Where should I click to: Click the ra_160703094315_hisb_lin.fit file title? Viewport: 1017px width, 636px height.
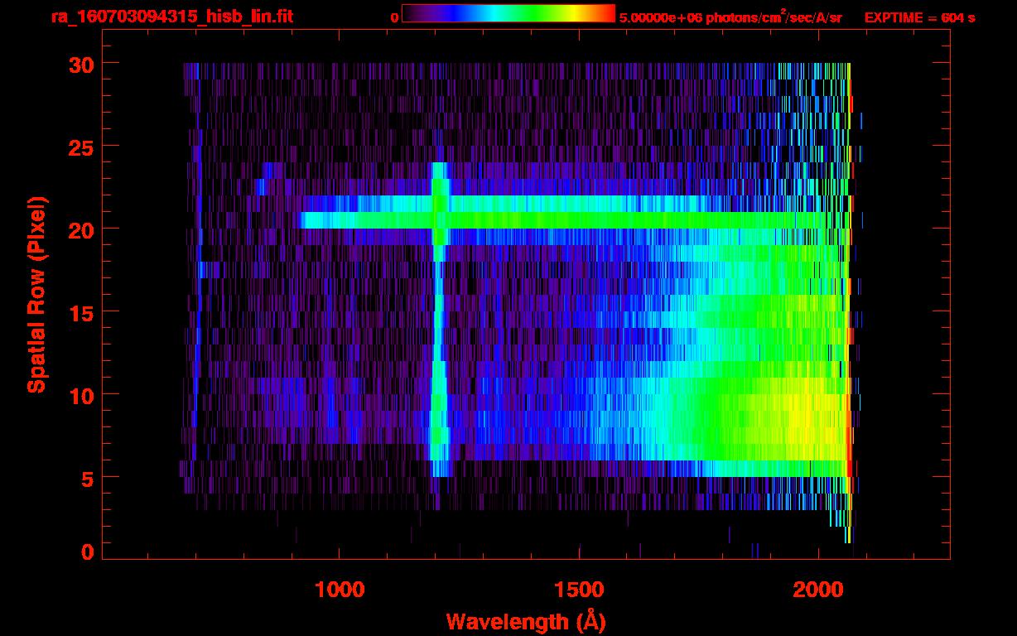(x=171, y=17)
